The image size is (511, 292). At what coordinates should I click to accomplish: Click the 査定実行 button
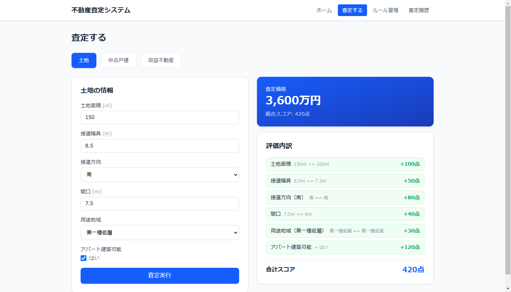click(160, 276)
